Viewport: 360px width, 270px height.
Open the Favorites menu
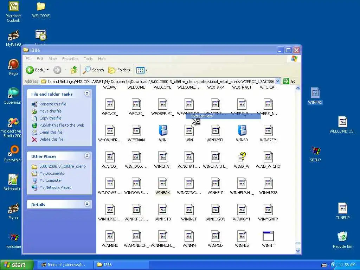point(70,59)
